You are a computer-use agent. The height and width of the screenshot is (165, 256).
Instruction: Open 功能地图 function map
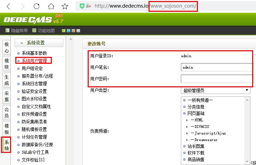(43, 31)
